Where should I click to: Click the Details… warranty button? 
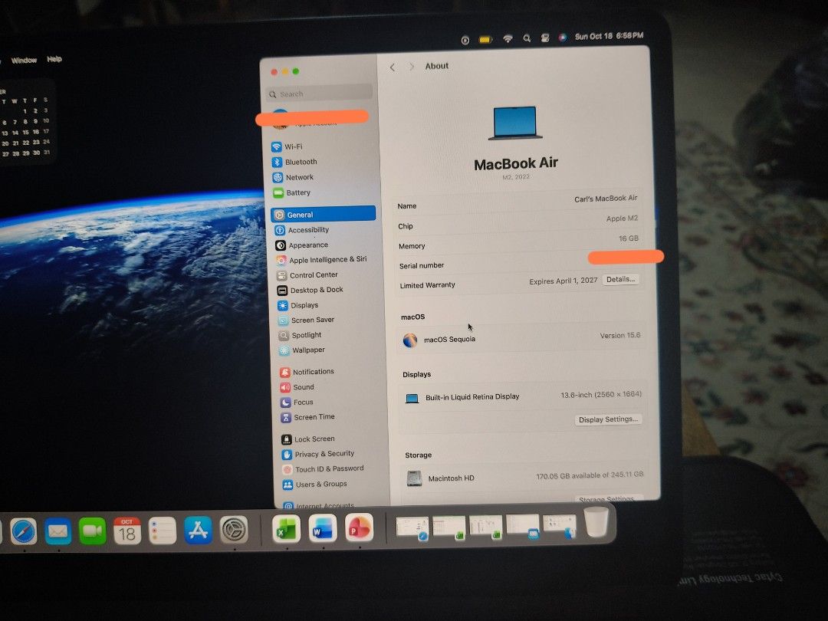[x=620, y=279]
